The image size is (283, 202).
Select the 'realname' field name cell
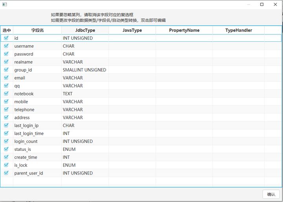click(37, 62)
